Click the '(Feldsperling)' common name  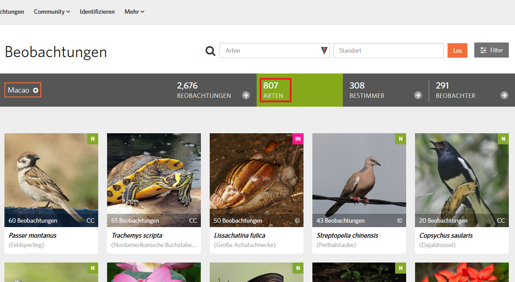point(26,245)
